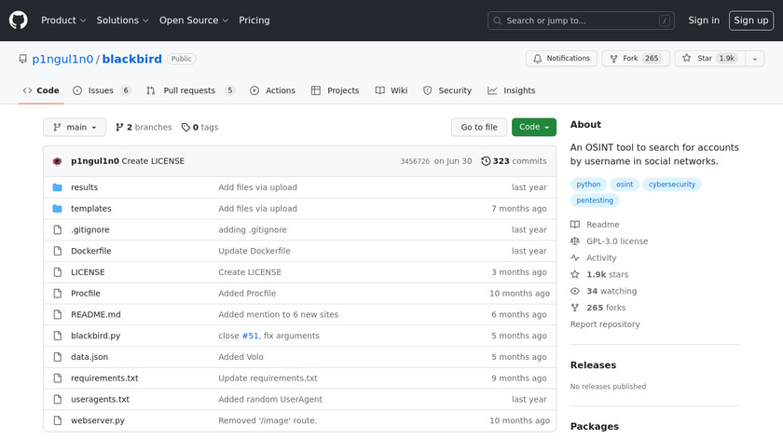
Task: Click the fork icon beside 265 forks
Action: pyautogui.click(x=575, y=308)
